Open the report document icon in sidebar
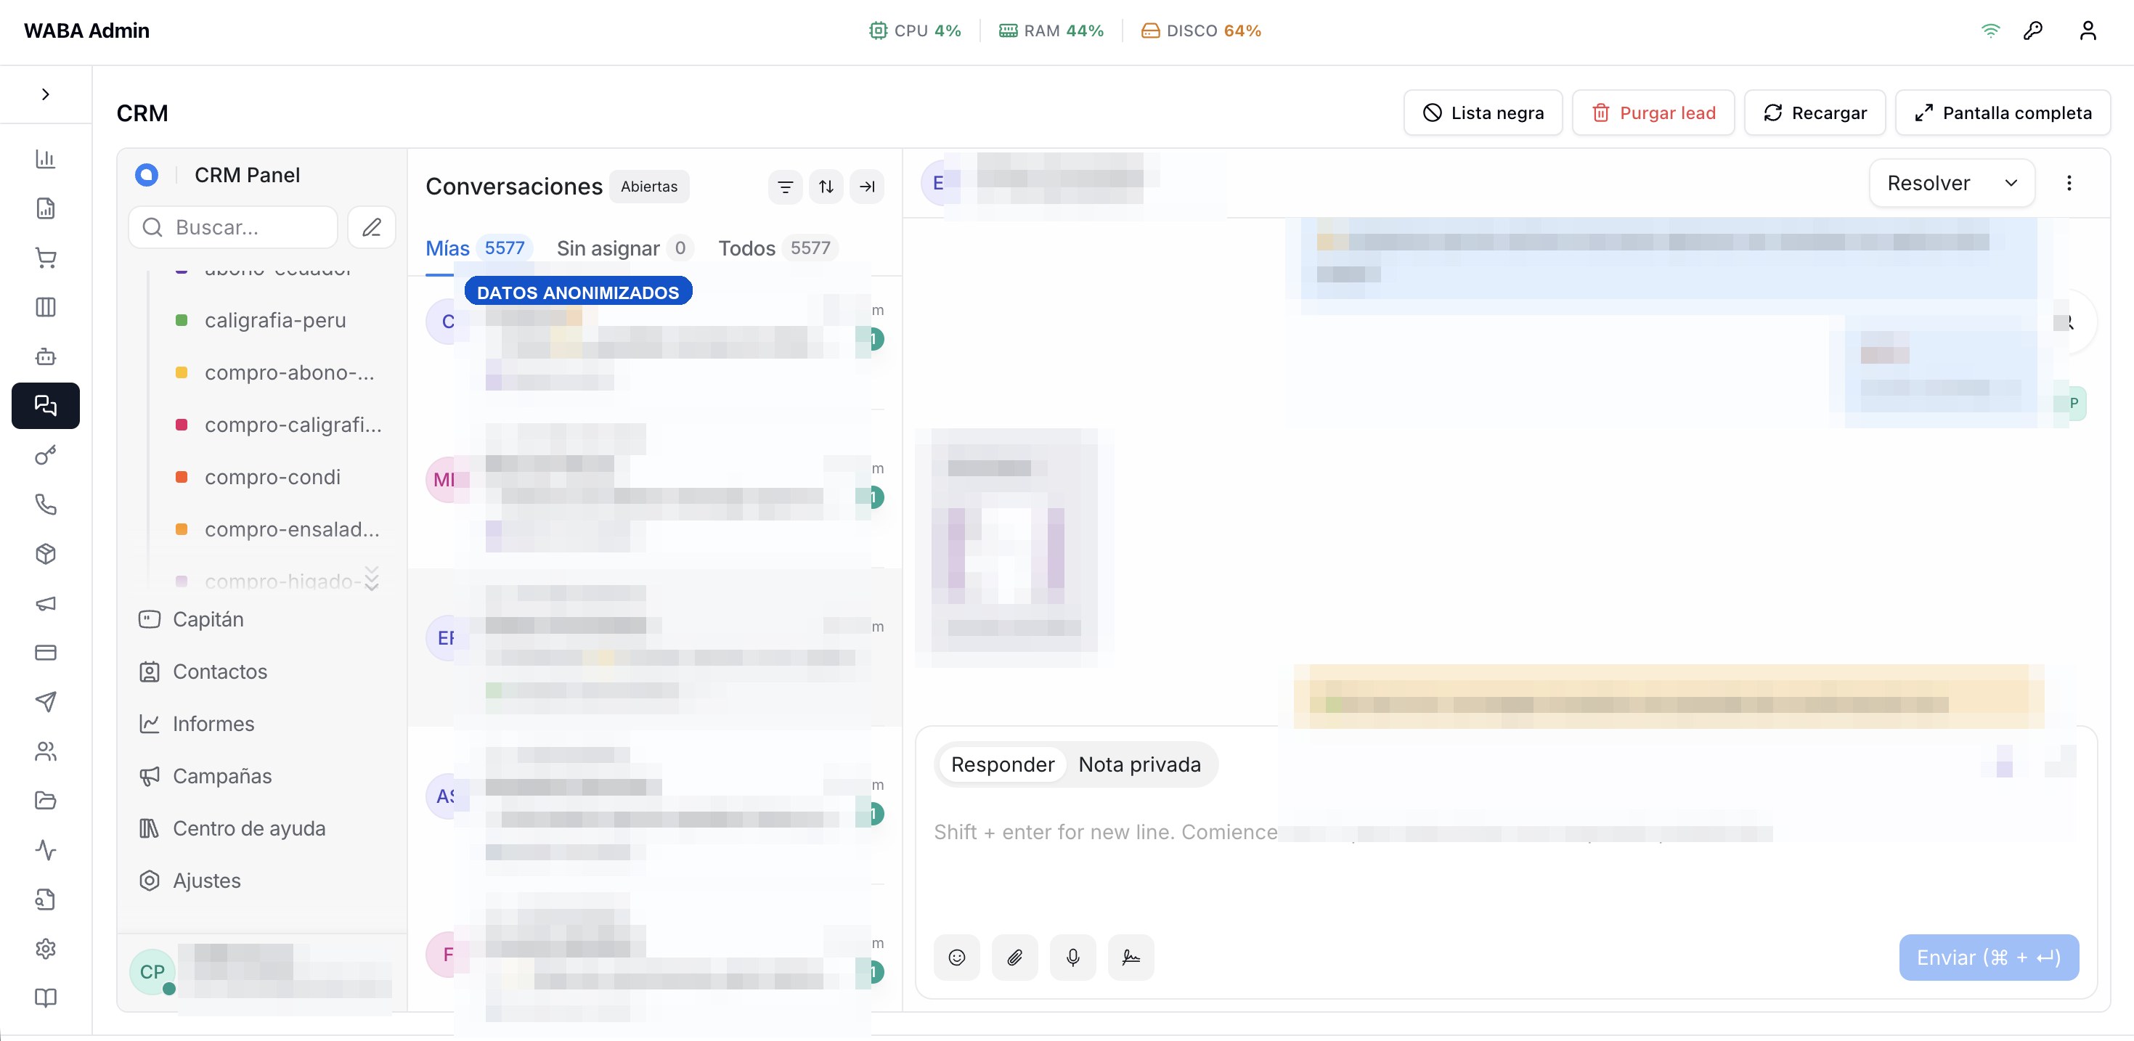Viewport: 2134px width, 1041px height. [x=46, y=208]
